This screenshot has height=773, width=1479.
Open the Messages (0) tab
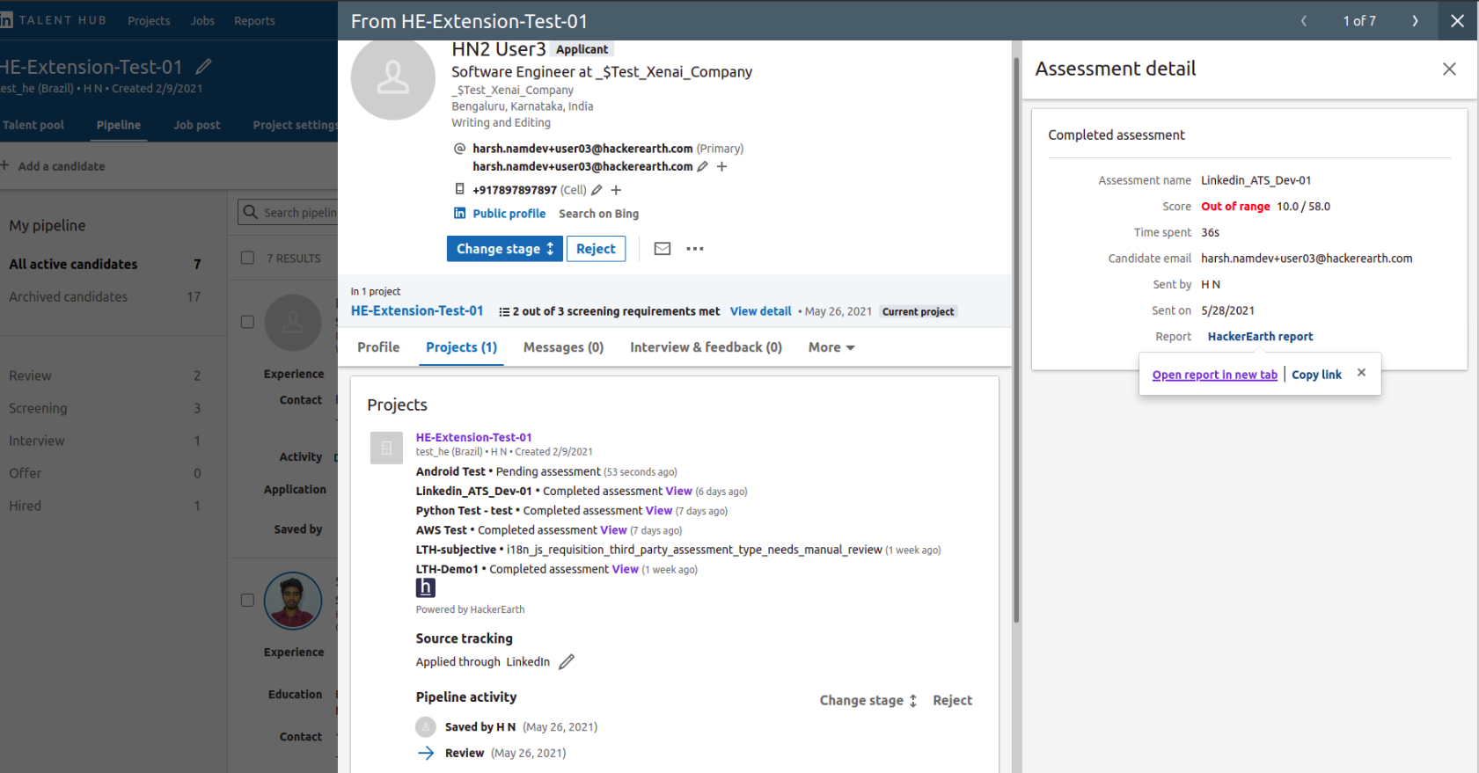563,347
